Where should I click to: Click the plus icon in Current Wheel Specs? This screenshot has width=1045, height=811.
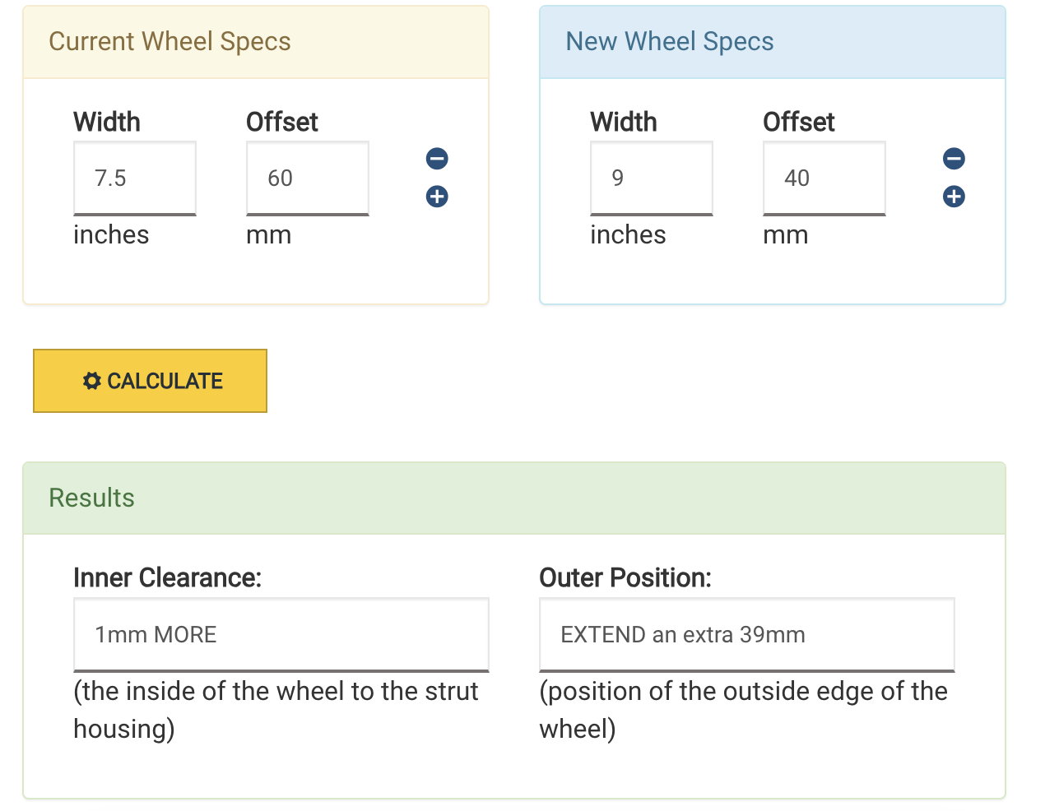(x=437, y=197)
